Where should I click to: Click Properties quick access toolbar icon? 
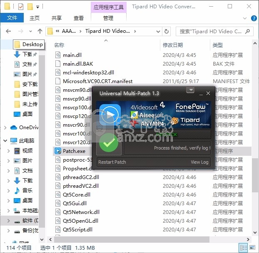click(21, 7)
